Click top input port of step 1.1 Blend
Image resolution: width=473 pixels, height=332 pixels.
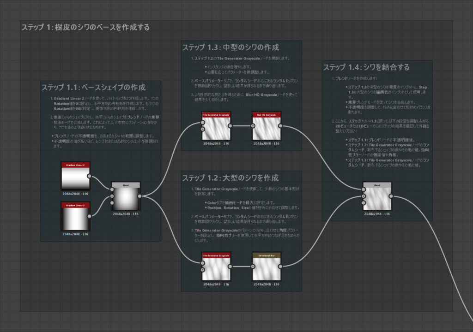tap(111, 189)
